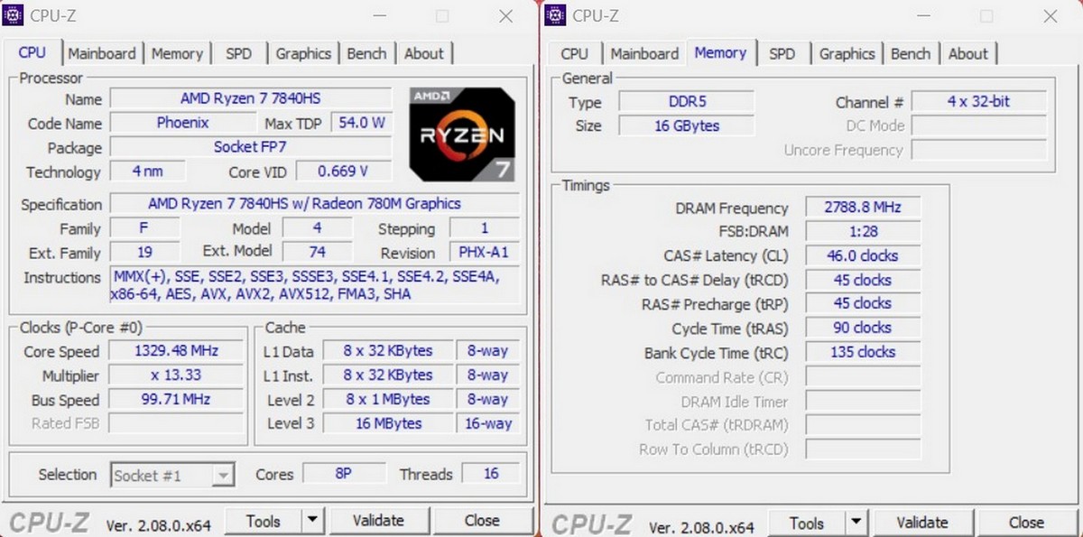Image resolution: width=1083 pixels, height=537 pixels.
Task: Open the Mainboard tab in left CPU-Z window
Action: [101, 53]
